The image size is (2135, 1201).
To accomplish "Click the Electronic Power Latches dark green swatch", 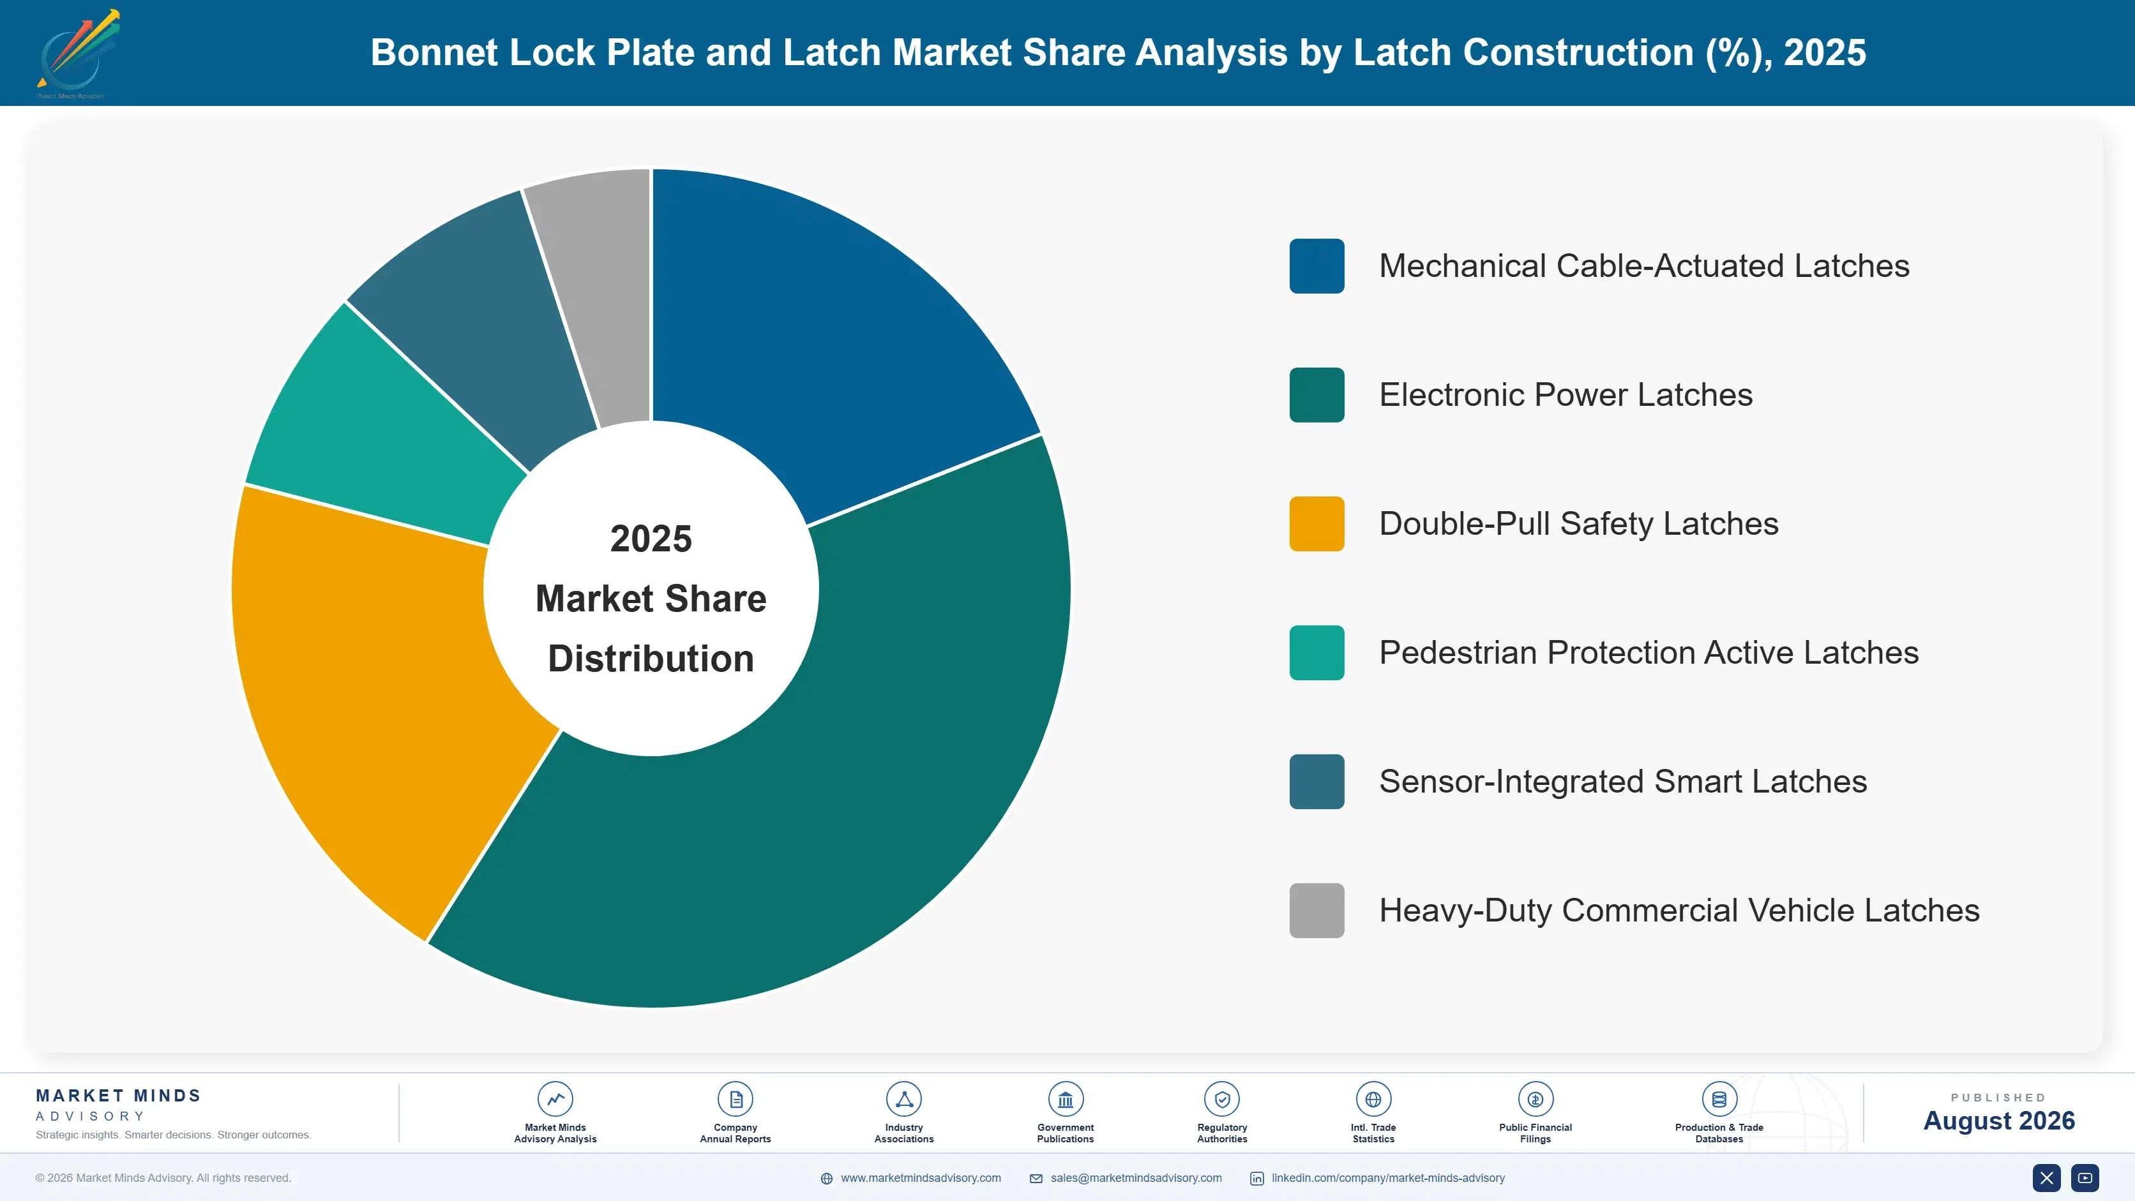I will [1316, 395].
